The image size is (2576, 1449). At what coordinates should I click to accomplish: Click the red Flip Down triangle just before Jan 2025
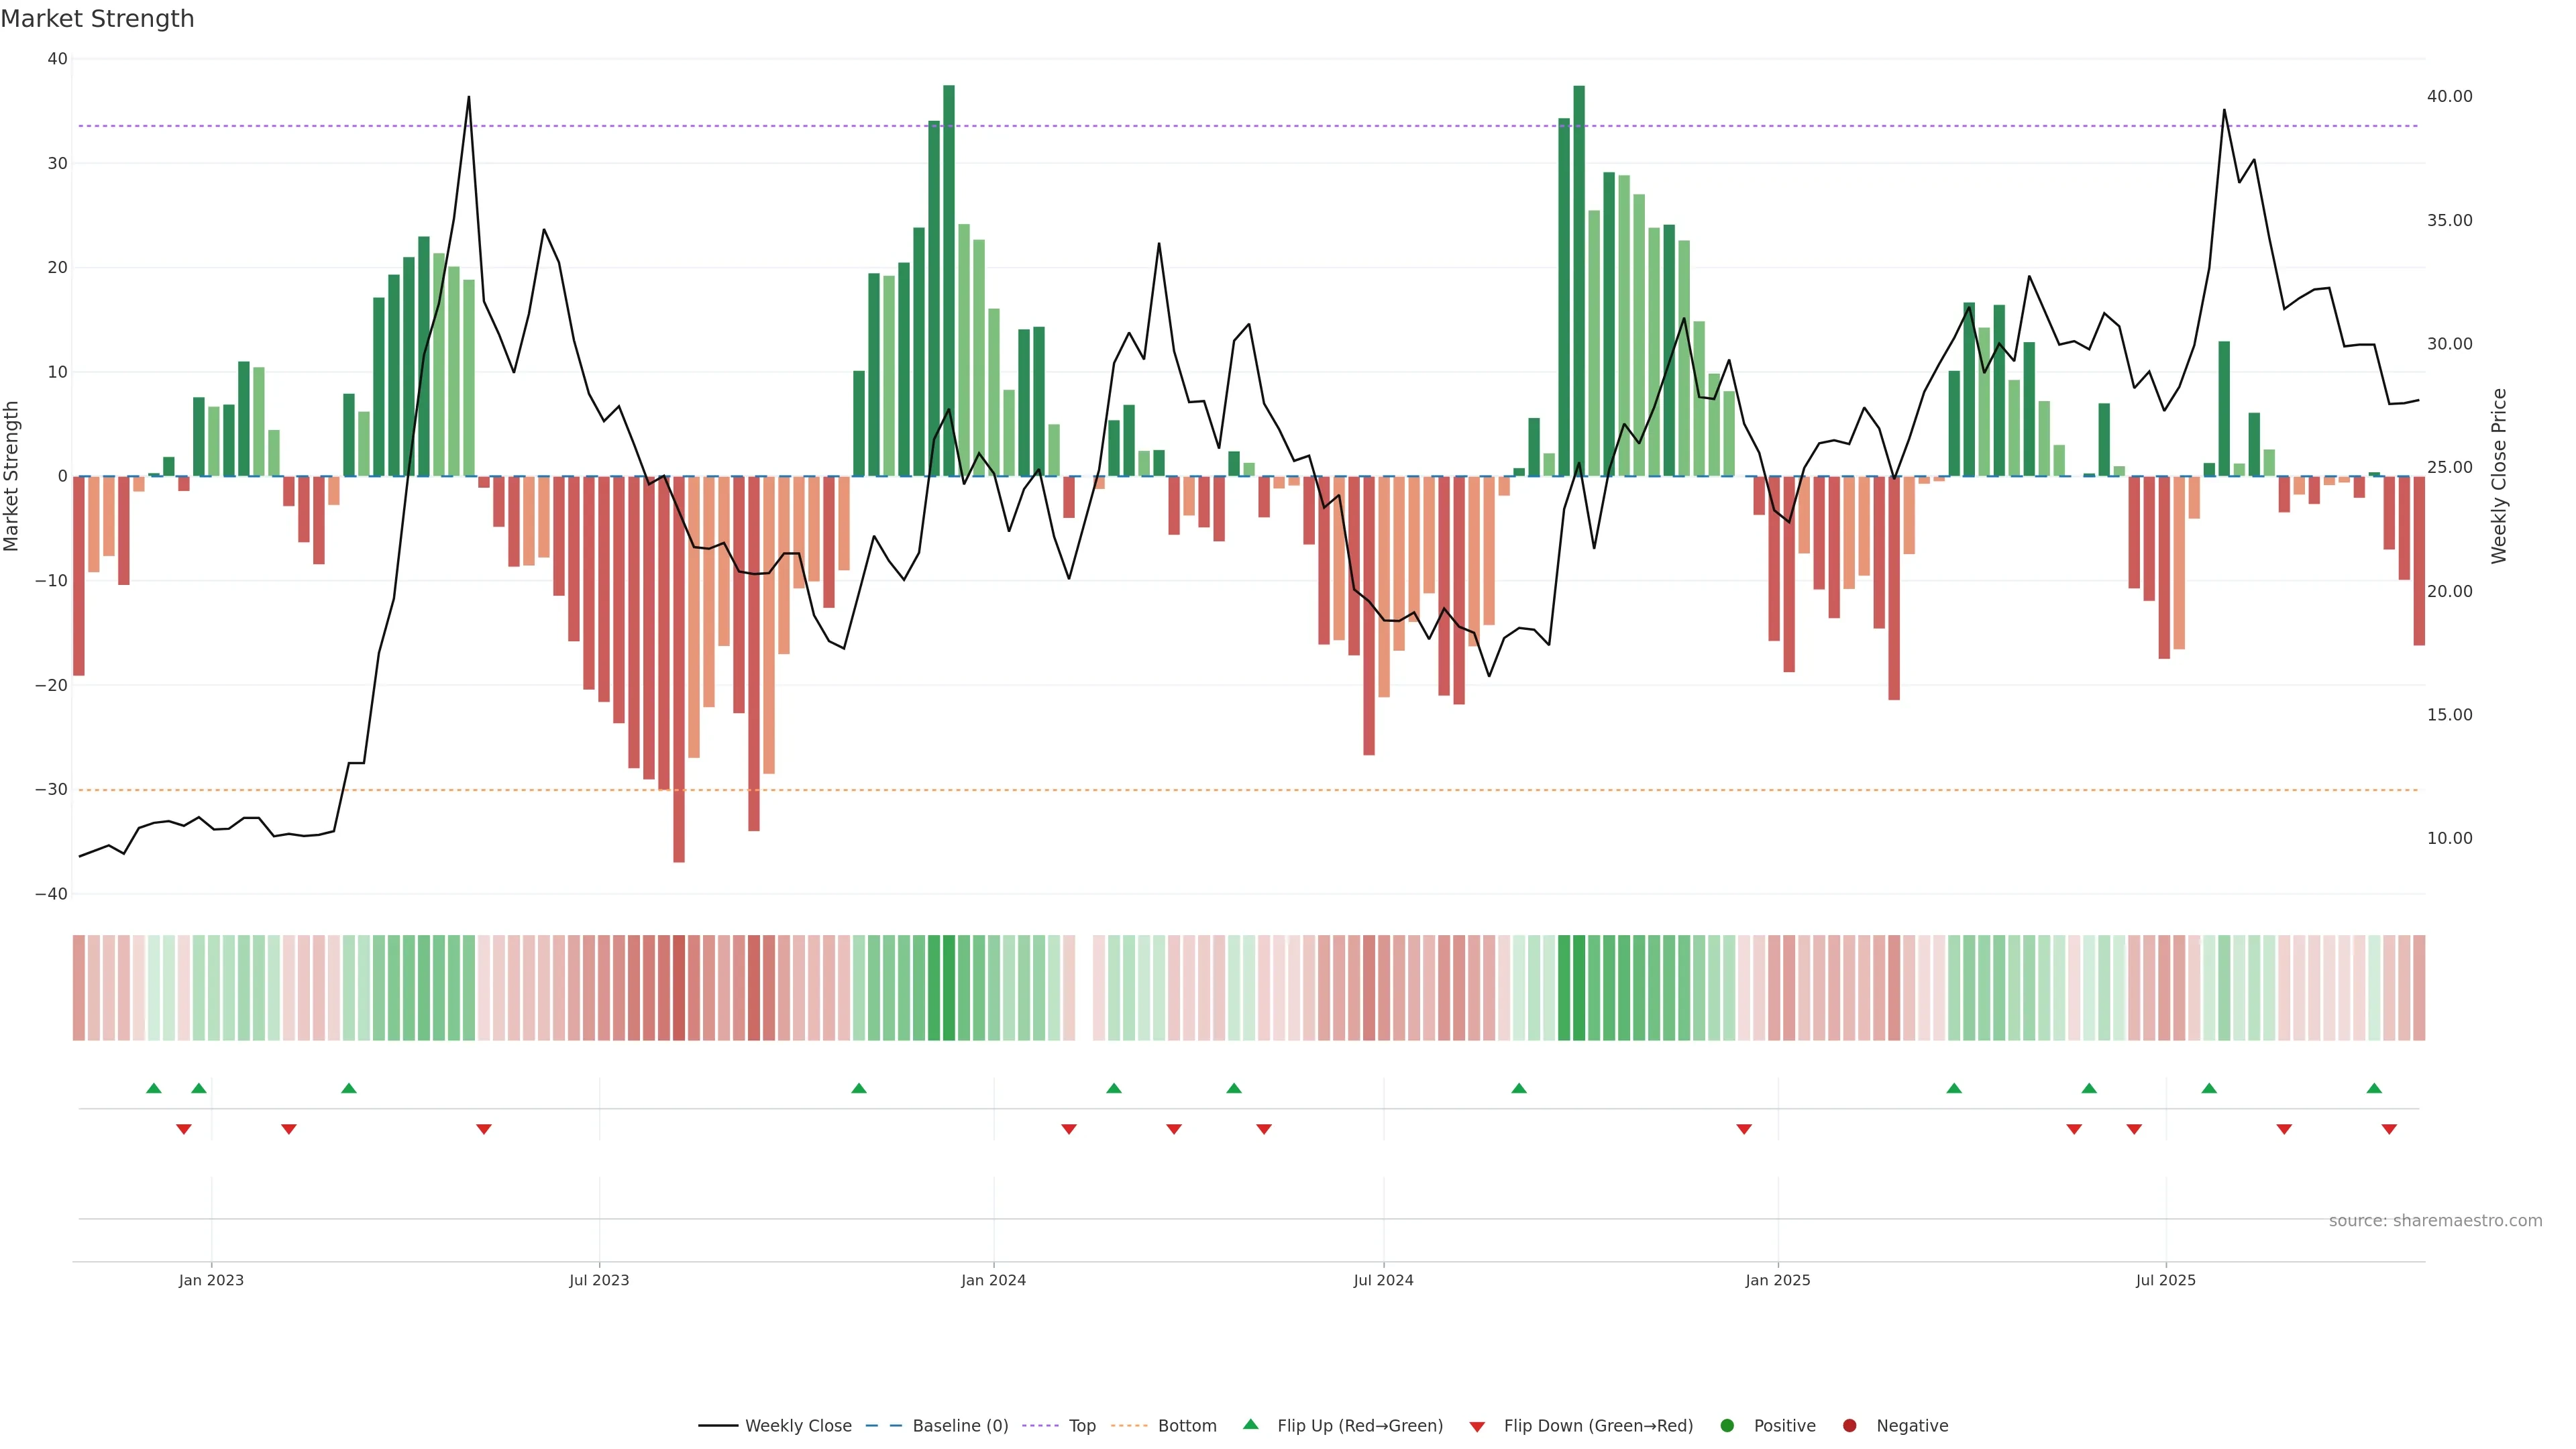1744,1129
